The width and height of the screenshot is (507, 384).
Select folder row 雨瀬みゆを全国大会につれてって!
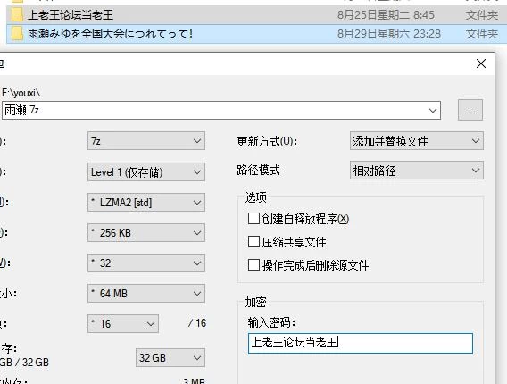pyautogui.click(x=257, y=34)
